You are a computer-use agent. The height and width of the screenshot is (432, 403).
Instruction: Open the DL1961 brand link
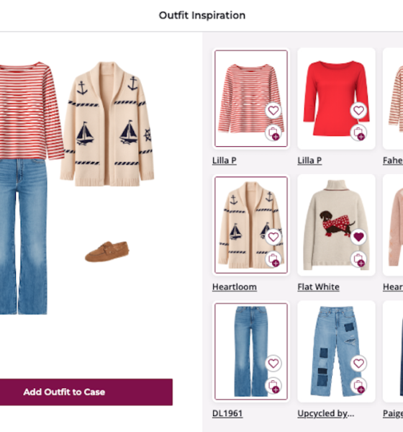coord(227,413)
